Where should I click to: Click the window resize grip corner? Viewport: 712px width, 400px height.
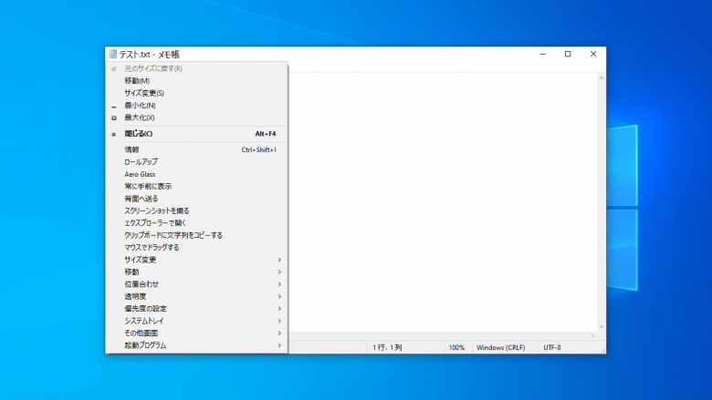(x=602, y=351)
